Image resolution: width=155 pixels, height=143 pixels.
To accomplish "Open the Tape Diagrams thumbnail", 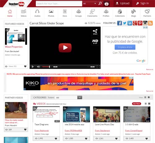I will coord(46,114).
